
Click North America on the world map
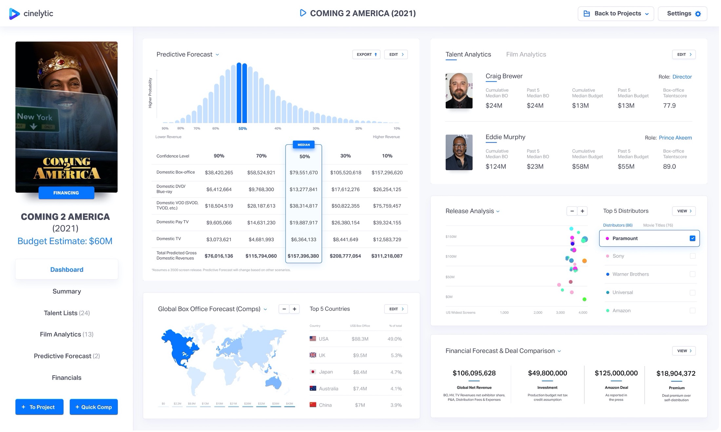pyautogui.click(x=180, y=349)
